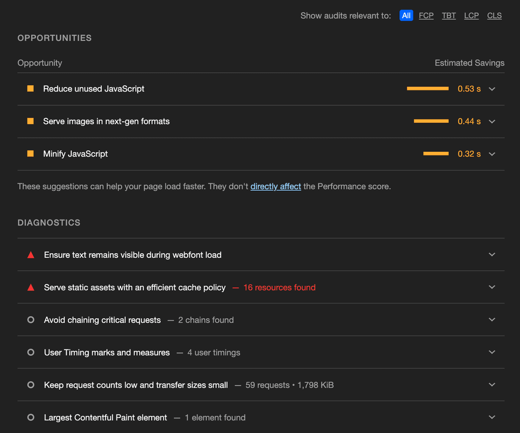
Task: Expand the Minify JavaScript chevron
Action: coord(492,154)
